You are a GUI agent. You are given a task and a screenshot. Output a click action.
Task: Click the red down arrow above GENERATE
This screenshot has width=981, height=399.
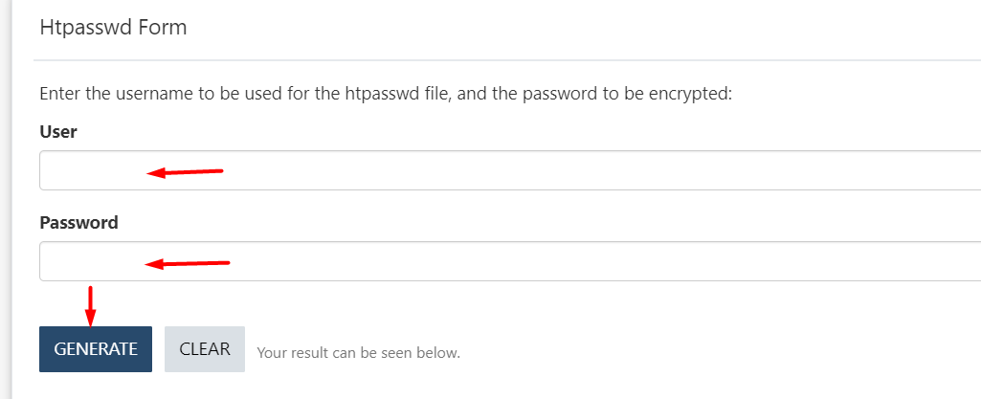[x=91, y=306]
